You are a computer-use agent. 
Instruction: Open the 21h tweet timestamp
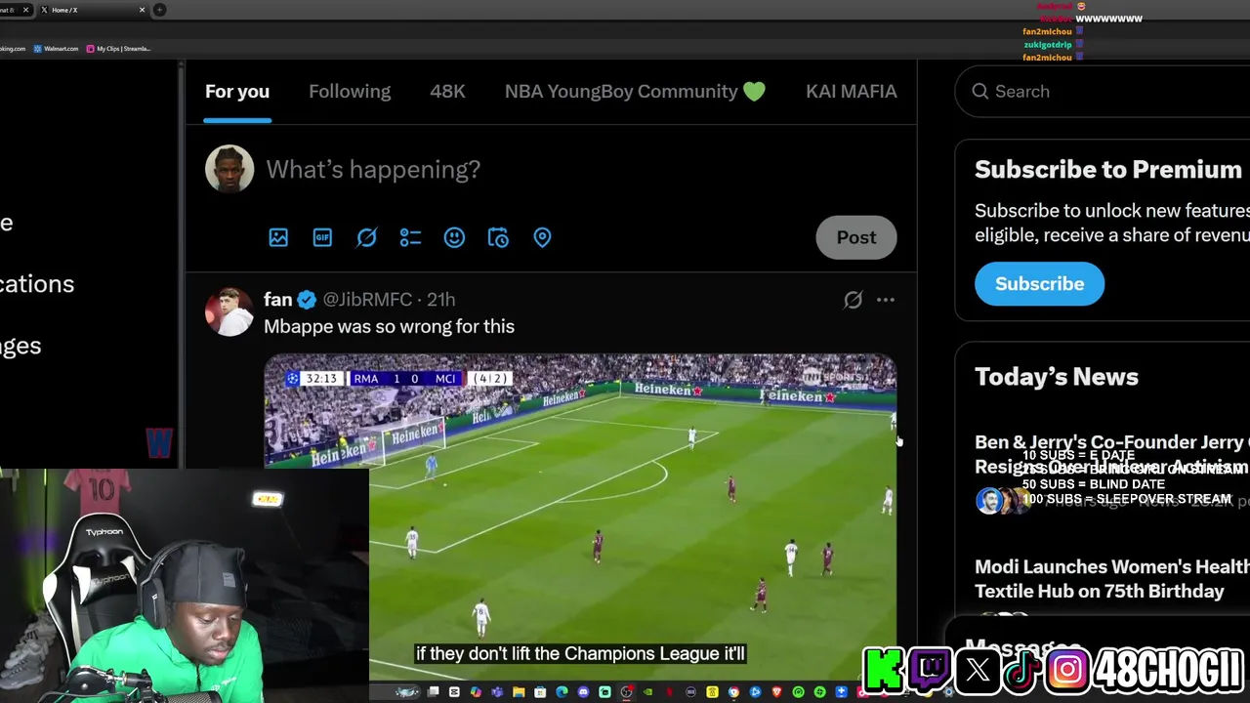[x=440, y=300]
